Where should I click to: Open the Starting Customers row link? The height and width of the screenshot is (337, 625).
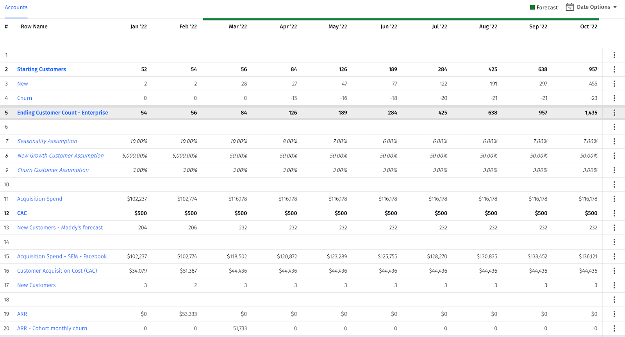(x=41, y=69)
